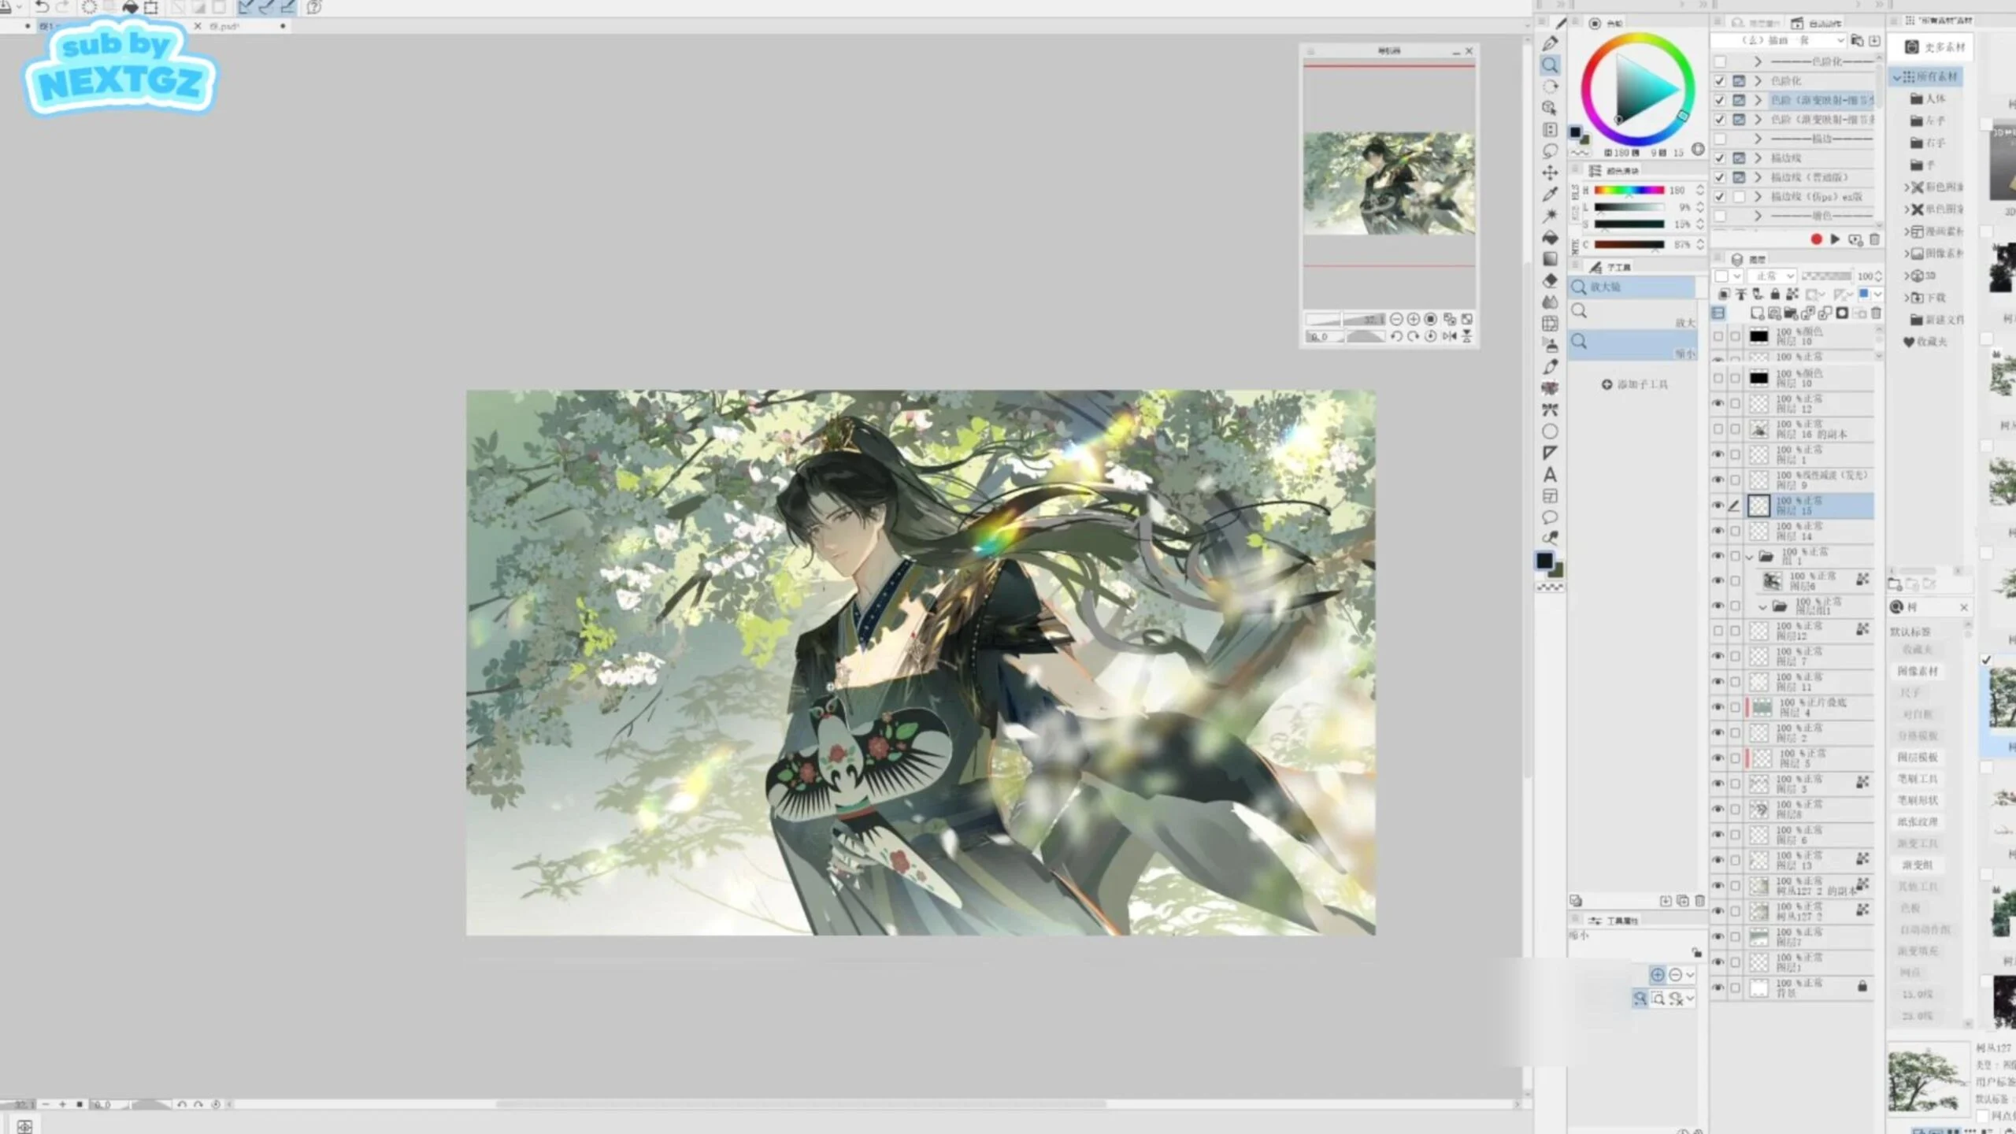Select the Fill bucket tool
The width and height of the screenshot is (2016, 1134).
[x=1550, y=237]
